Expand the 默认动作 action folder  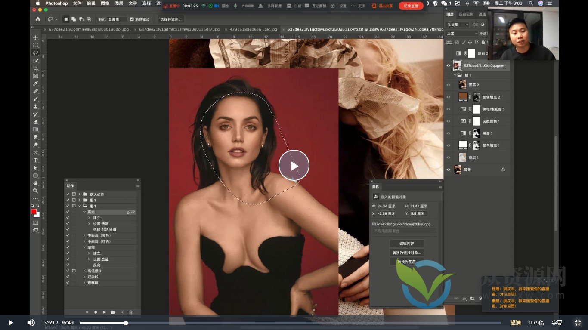[x=80, y=194]
